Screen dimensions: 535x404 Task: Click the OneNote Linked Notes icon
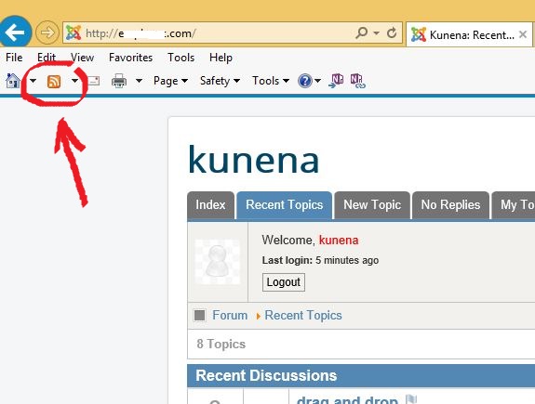tap(357, 81)
